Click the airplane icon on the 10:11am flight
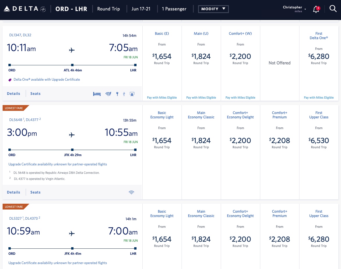This screenshot has width=341, height=269. [72, 50]
